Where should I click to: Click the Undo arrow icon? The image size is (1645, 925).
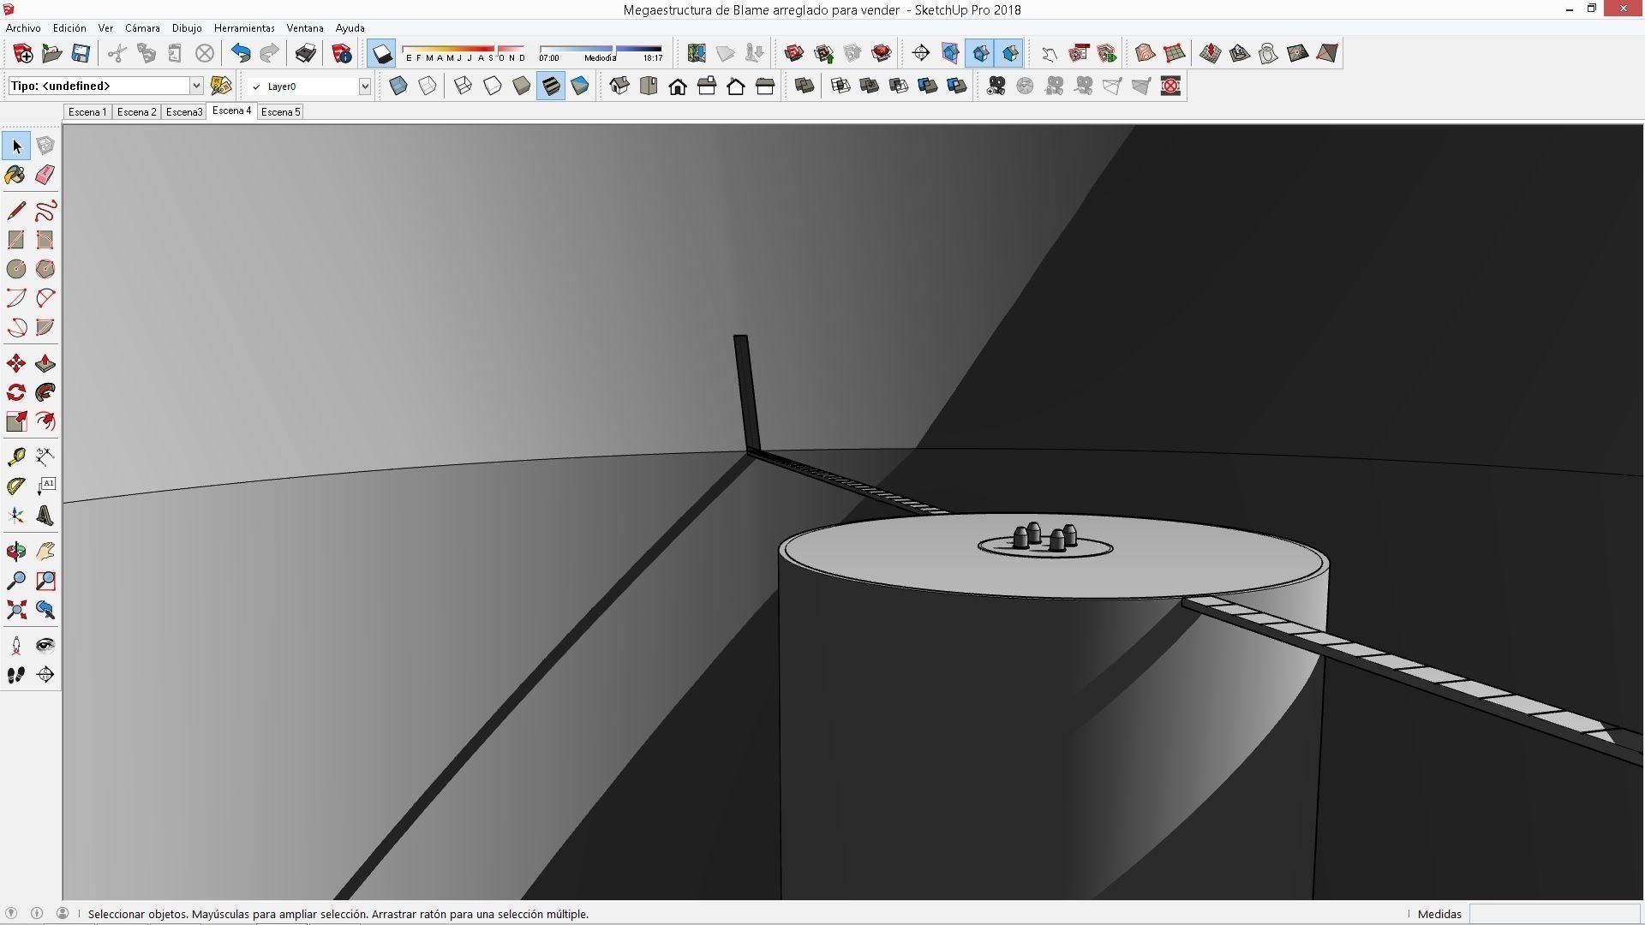point(241,54)
